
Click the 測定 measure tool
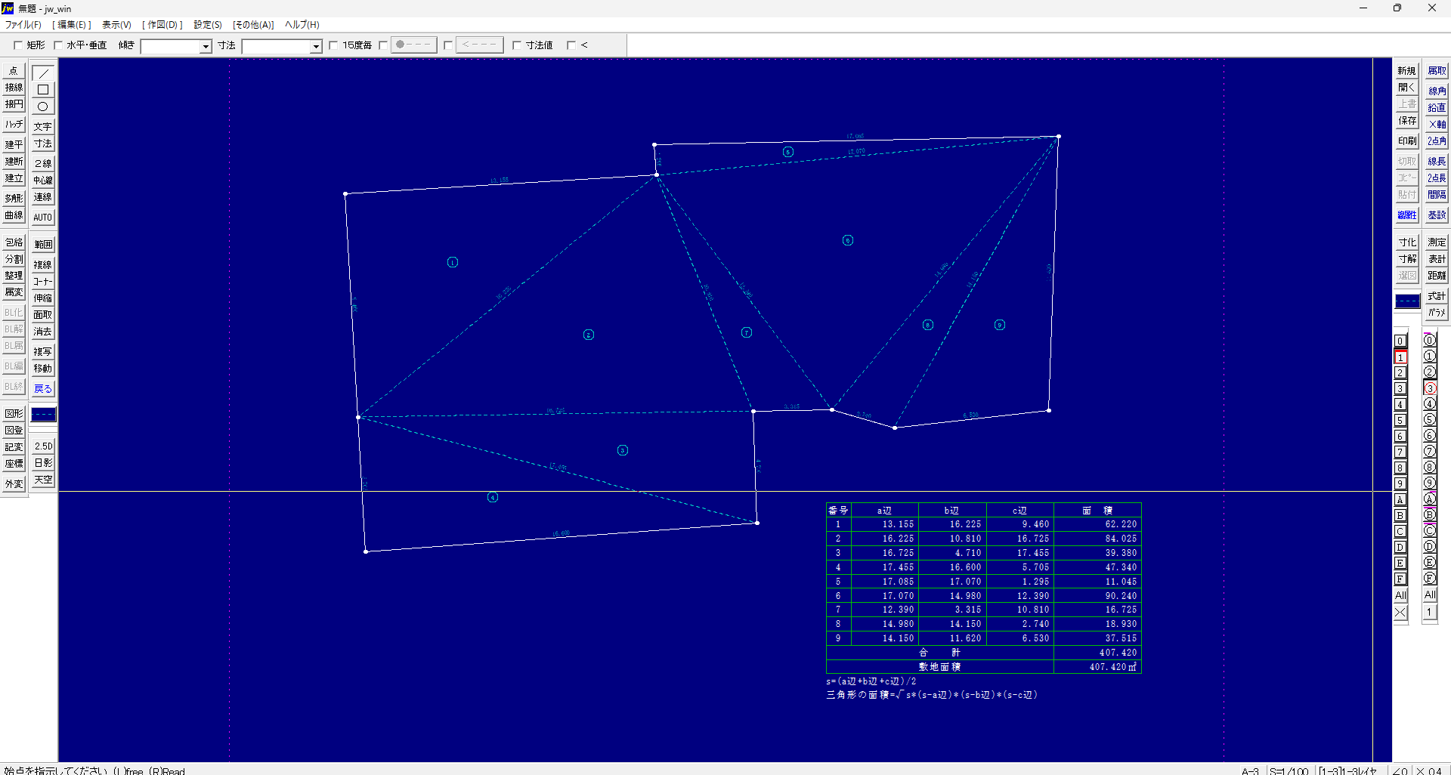click(1437, 242)
